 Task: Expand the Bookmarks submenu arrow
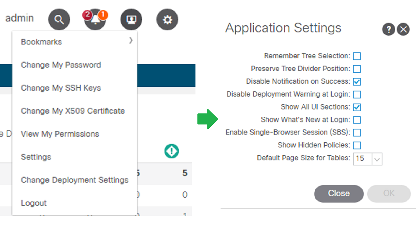131,40
